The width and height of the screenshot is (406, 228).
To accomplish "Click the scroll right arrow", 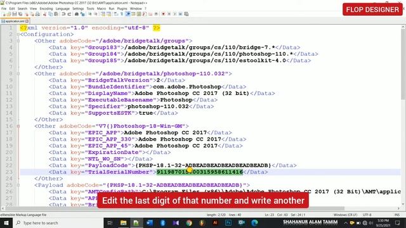I will click(398, 208).
